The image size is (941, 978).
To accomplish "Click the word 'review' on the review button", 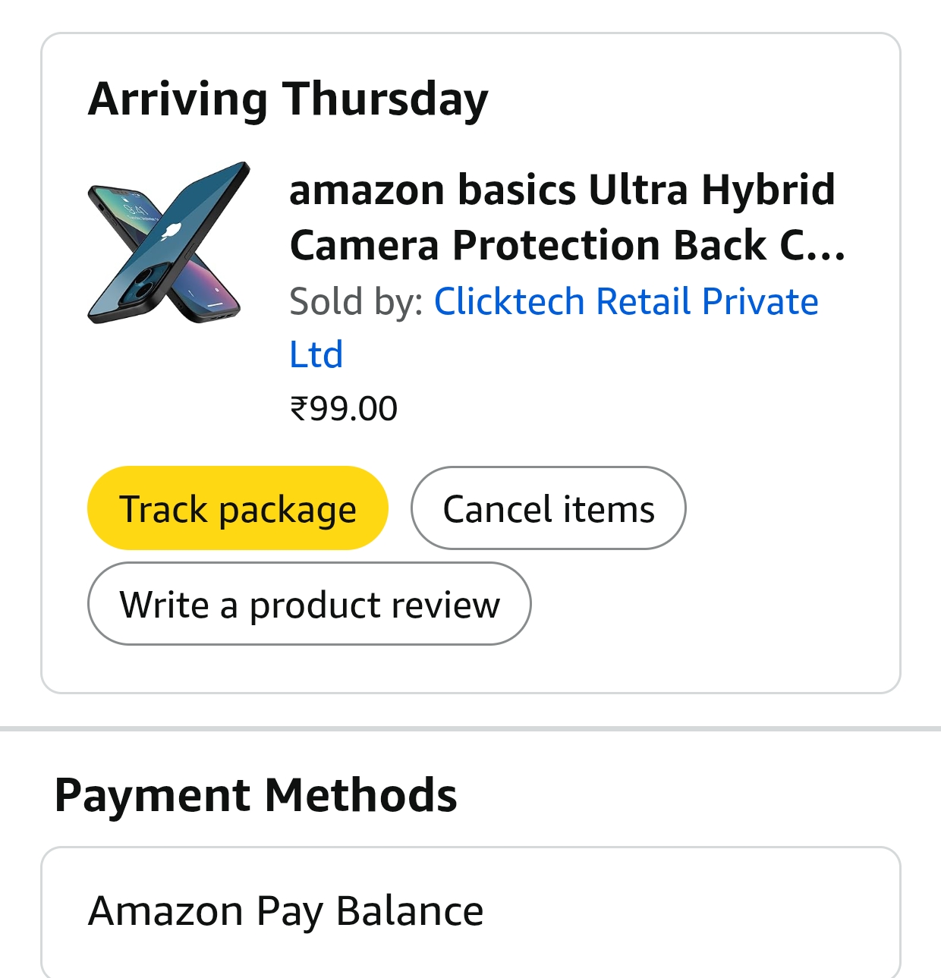I will [450, 605].
